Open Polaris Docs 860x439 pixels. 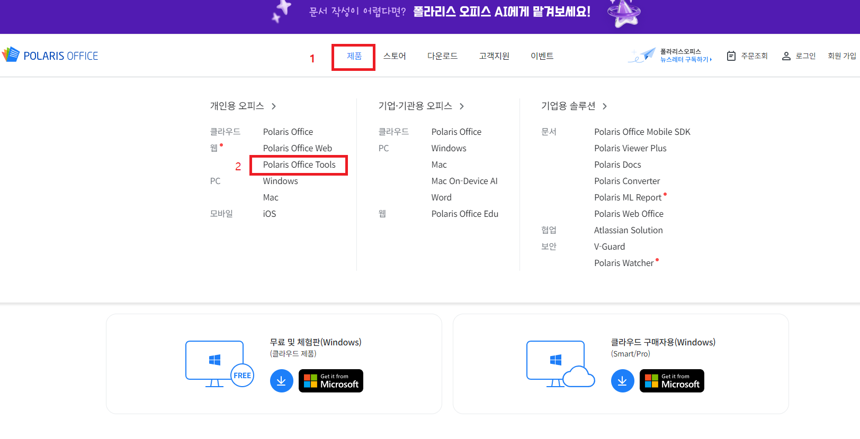tap(617, 164)
